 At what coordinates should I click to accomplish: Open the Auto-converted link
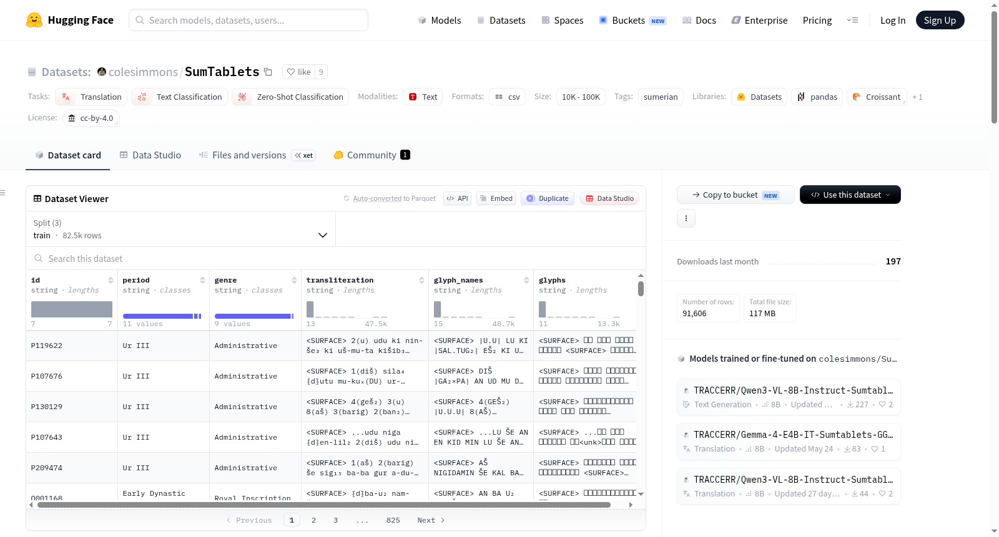pyautogui.click(x=377, y=198)
